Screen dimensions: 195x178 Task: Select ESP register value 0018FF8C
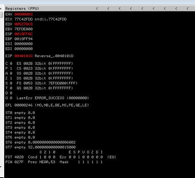click(x=23, y=34)
